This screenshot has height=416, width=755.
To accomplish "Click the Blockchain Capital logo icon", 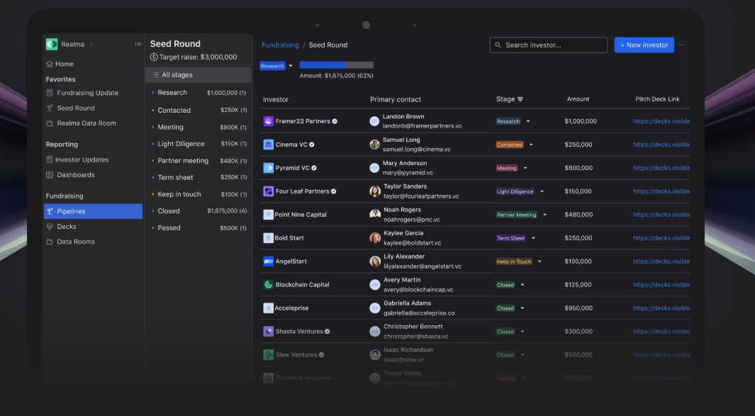I will coord(269,285).
